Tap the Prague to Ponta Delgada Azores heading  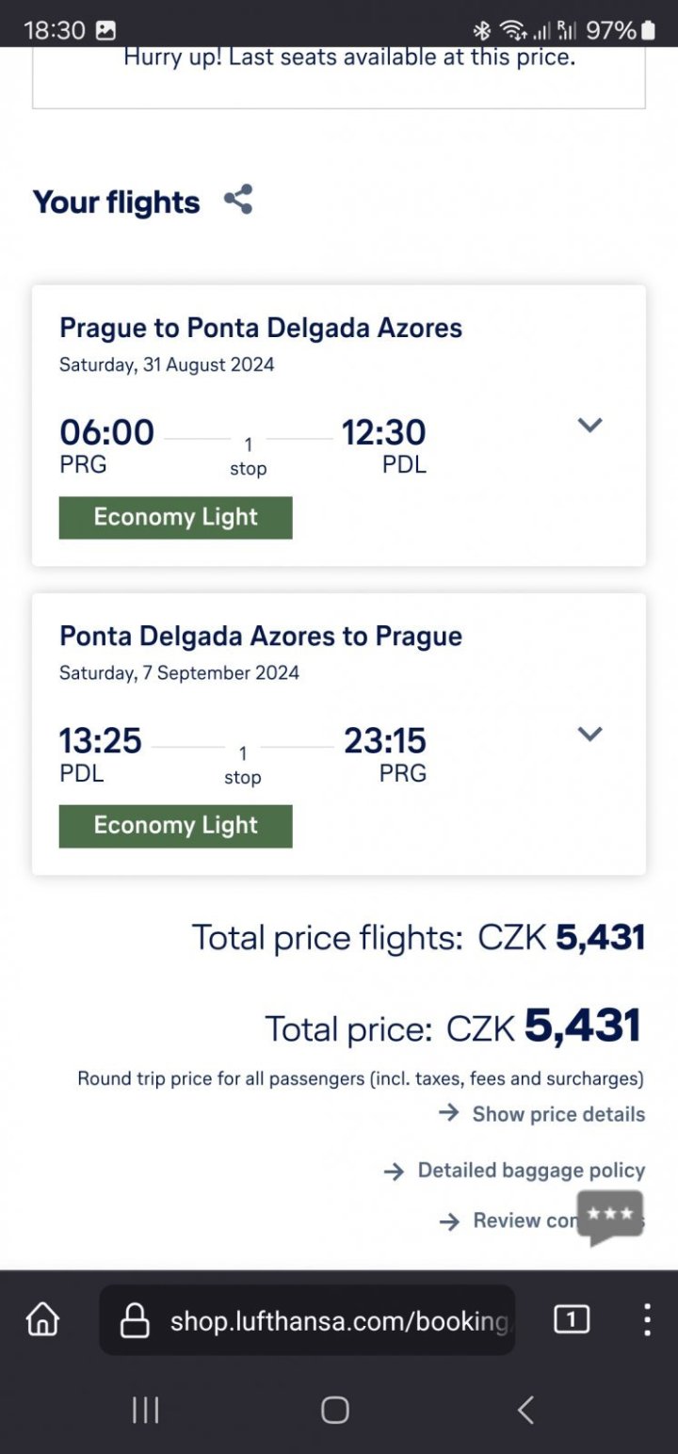click(261, 328)
